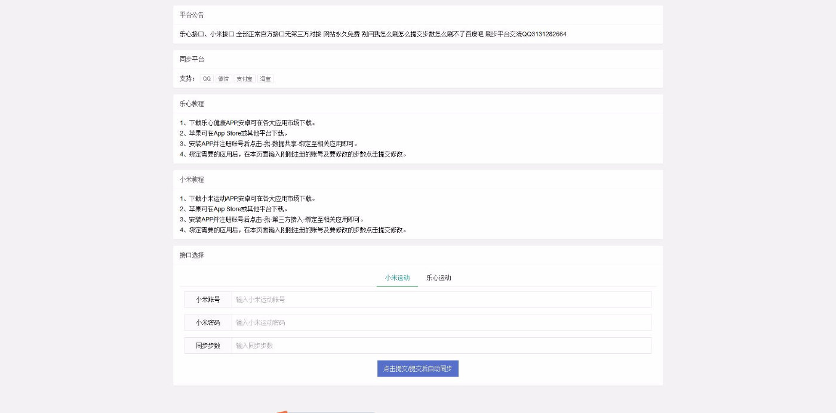This screenshot has width=836, height=413.
Task: Click the 支付宝 platform tag
Action: pos(244,79)
